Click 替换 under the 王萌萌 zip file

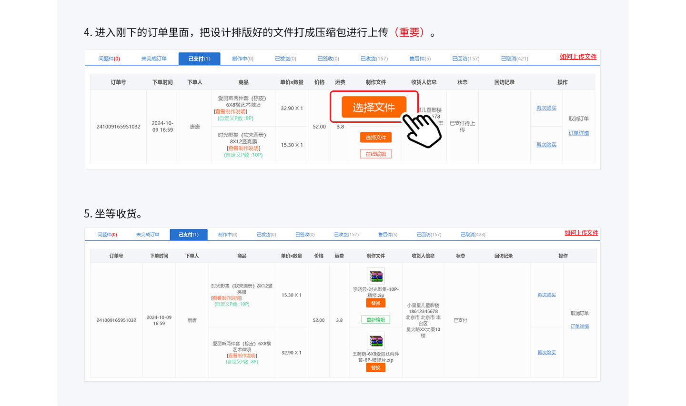point(376,367)
